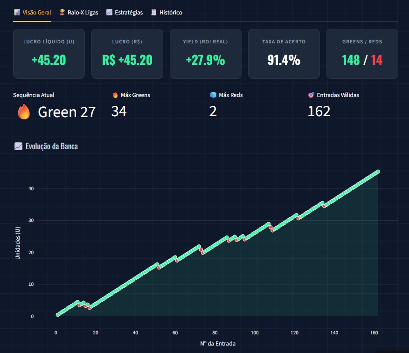409x353 pixels.
Task: Click the R$ +45.20 value
Action: [127, 60]
